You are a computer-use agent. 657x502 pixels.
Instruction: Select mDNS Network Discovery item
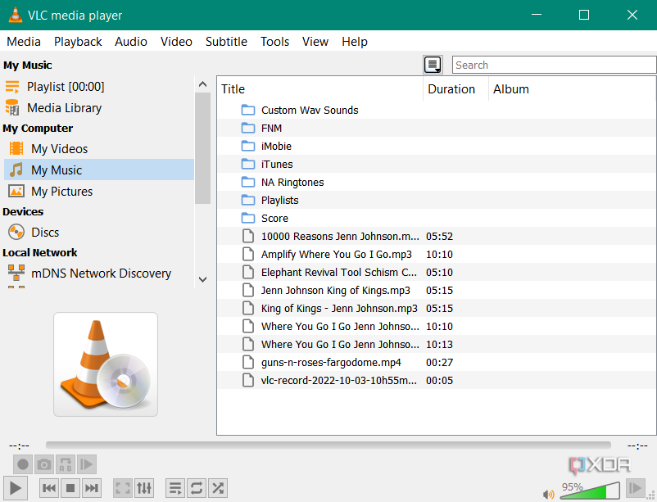pyautogui.click(x=99, y=274)
